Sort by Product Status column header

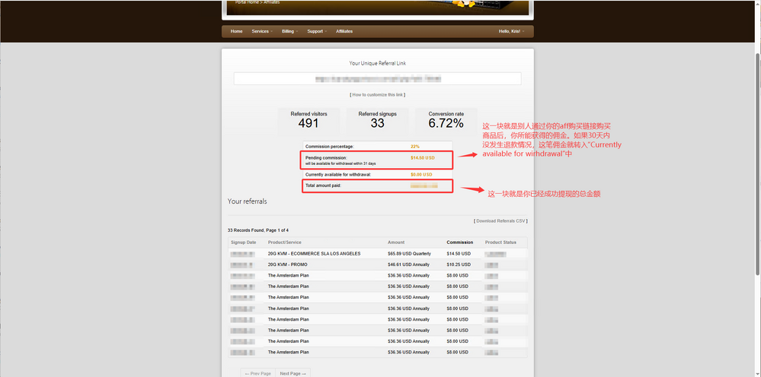pos(500,242)
